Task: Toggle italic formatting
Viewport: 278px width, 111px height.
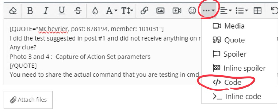Action: 46,11
